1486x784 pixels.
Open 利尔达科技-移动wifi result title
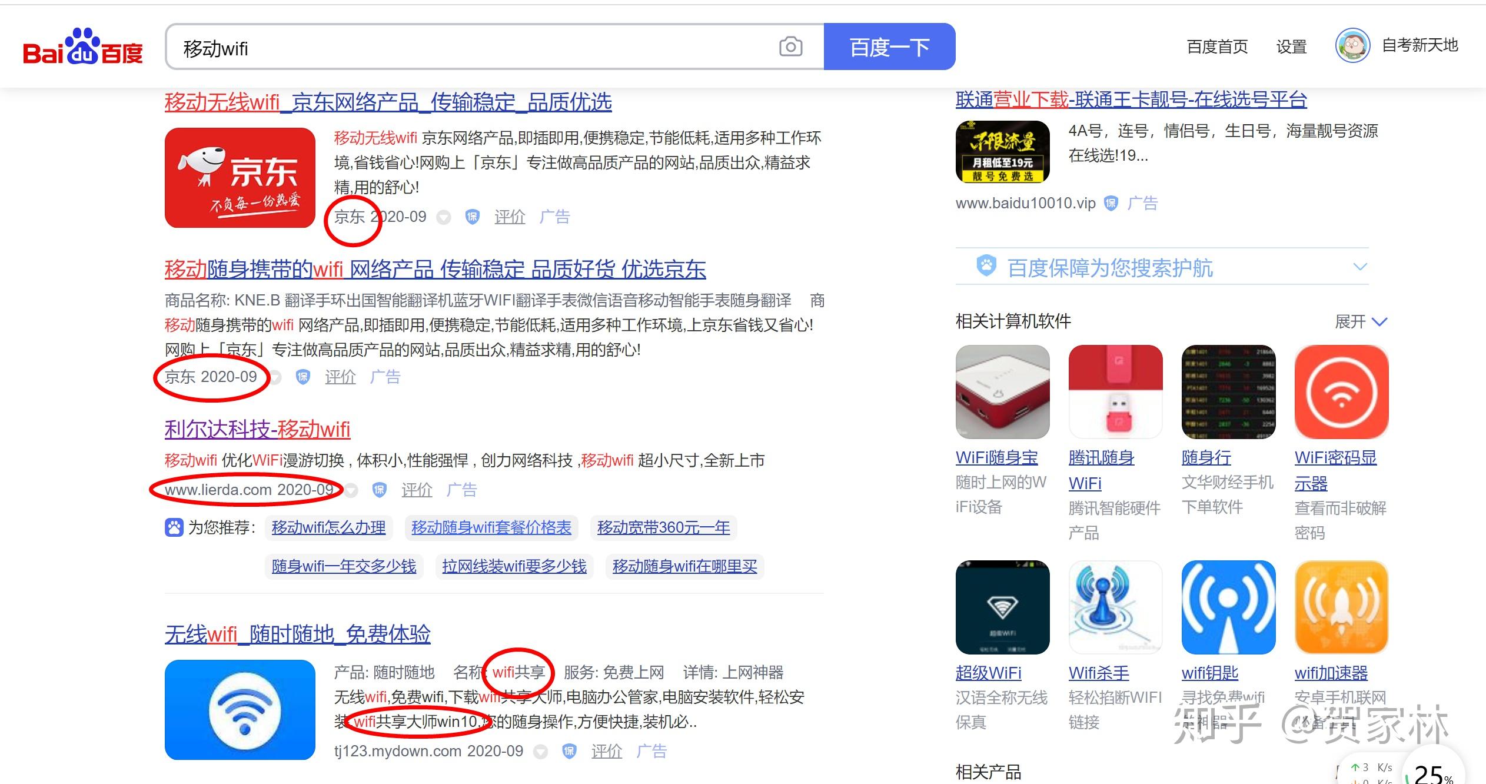tap(257, 429)
